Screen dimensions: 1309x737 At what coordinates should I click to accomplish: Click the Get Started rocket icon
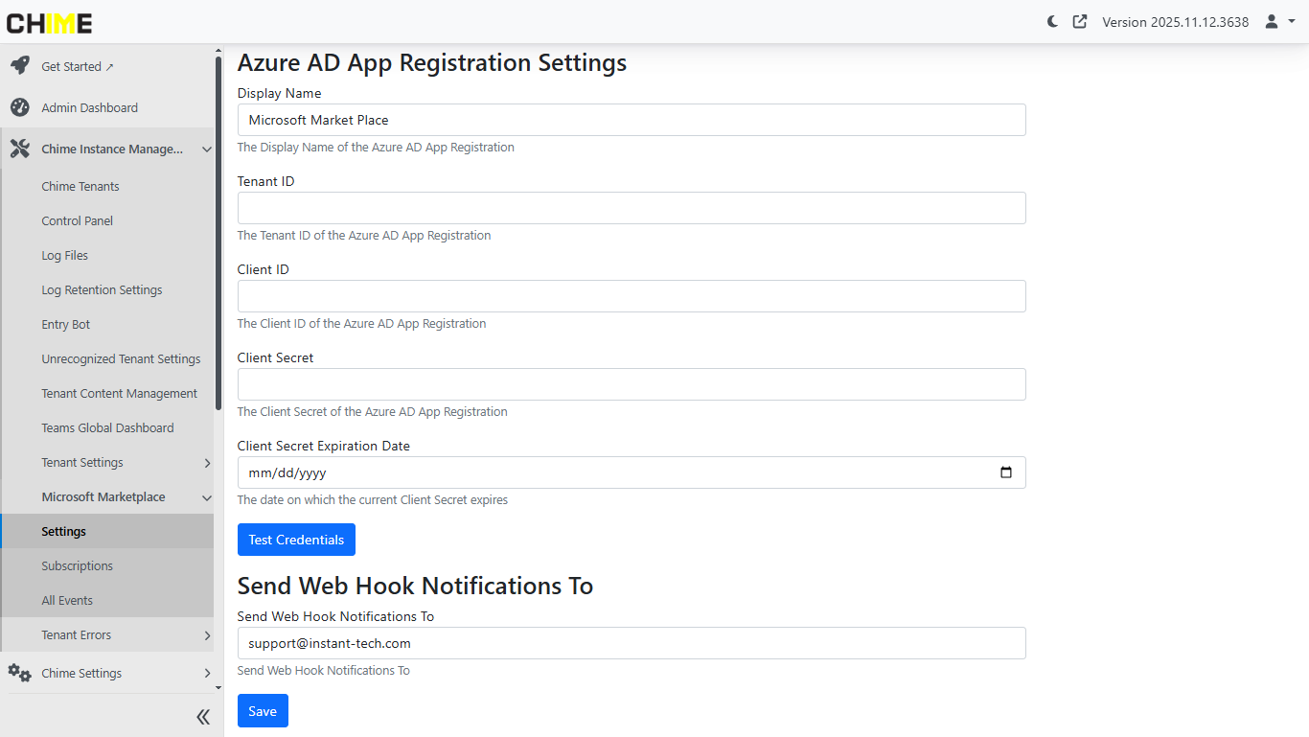(19, 66)
